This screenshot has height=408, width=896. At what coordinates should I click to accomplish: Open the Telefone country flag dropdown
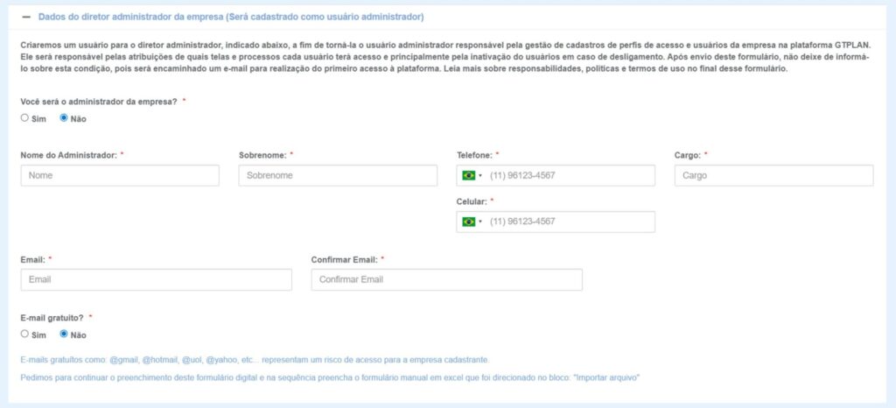point(472,175)
